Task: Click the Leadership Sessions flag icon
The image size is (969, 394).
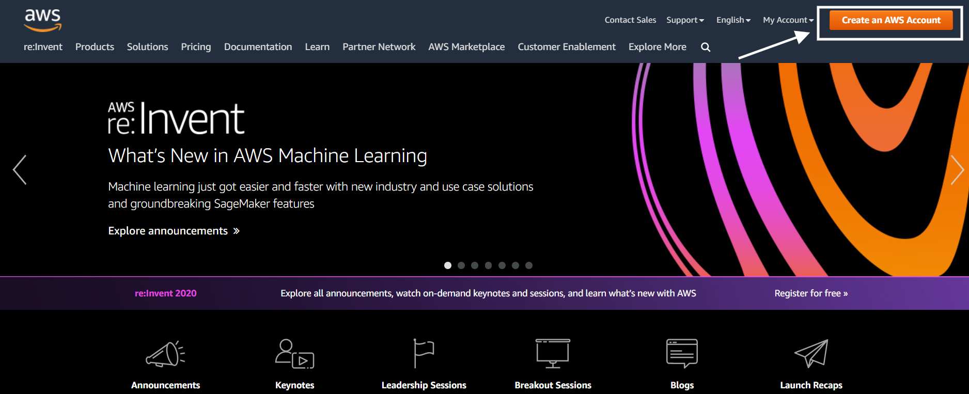Action: (x=424, y=353)
